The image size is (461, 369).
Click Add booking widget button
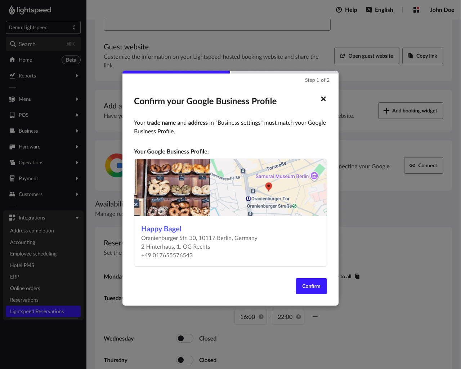click(411, 111)
